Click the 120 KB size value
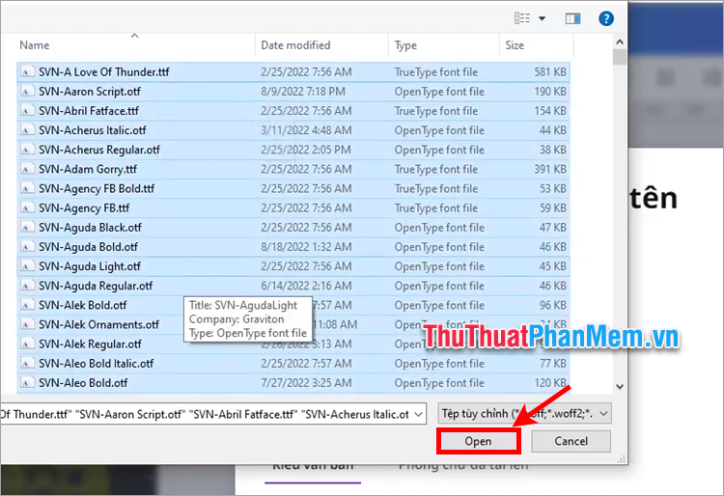The width and height of the screenshot is (724, 496). [x=550, y=383]
